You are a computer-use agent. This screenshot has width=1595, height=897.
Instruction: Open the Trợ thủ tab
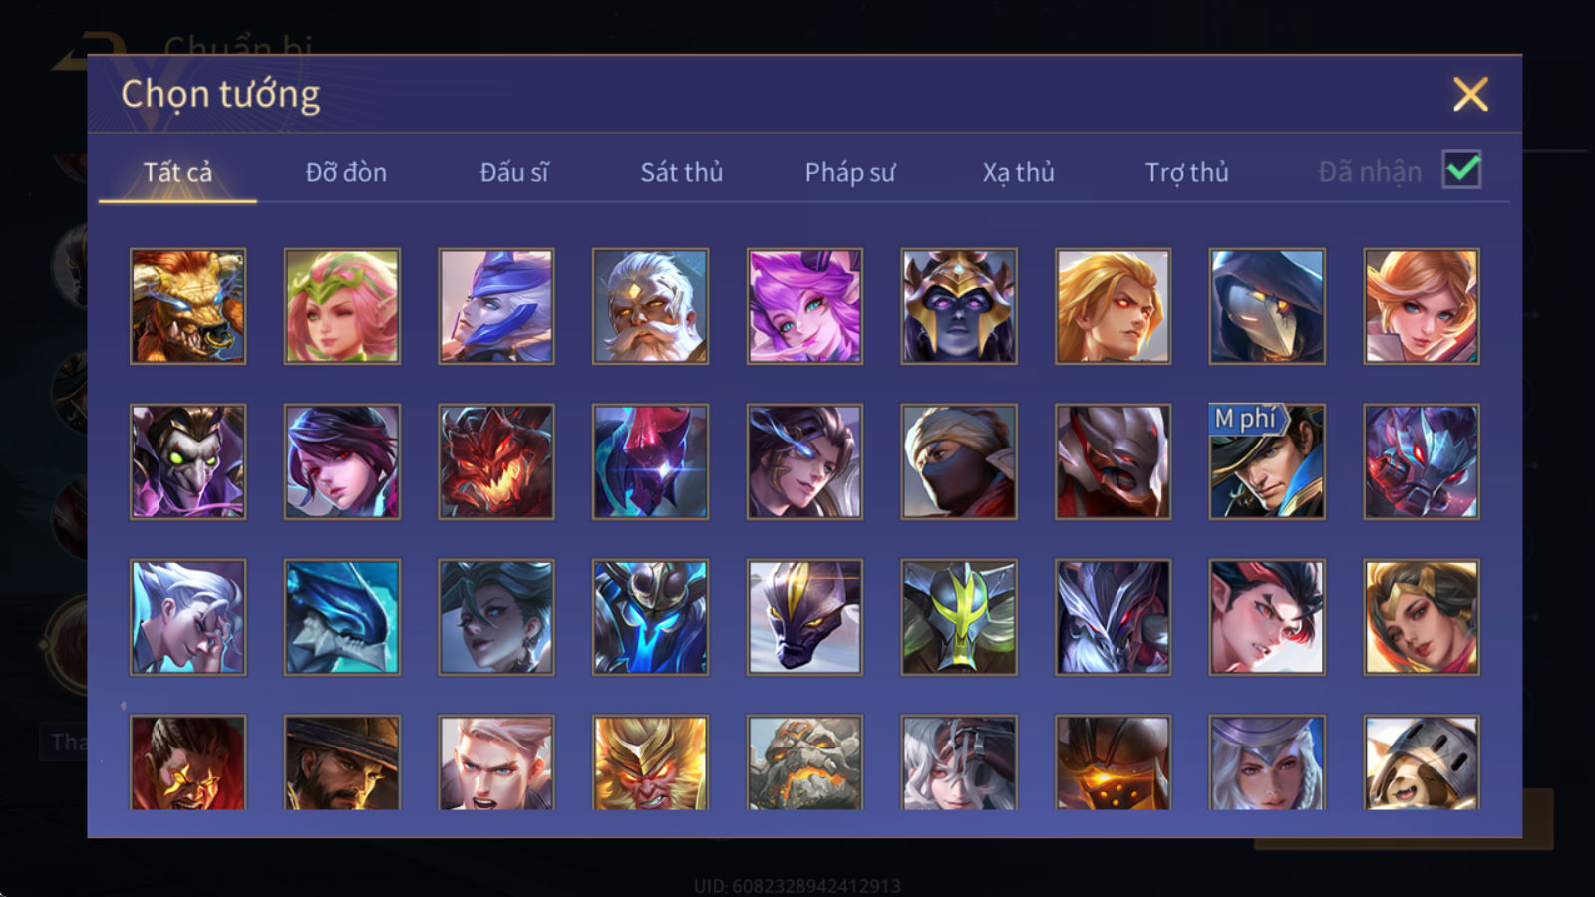[x=1186, y=172]
